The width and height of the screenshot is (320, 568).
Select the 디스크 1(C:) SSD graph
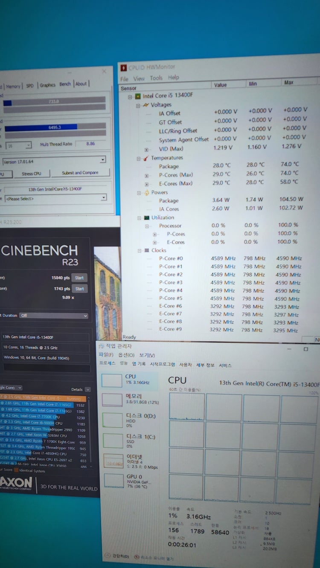(x=113, y=440)
